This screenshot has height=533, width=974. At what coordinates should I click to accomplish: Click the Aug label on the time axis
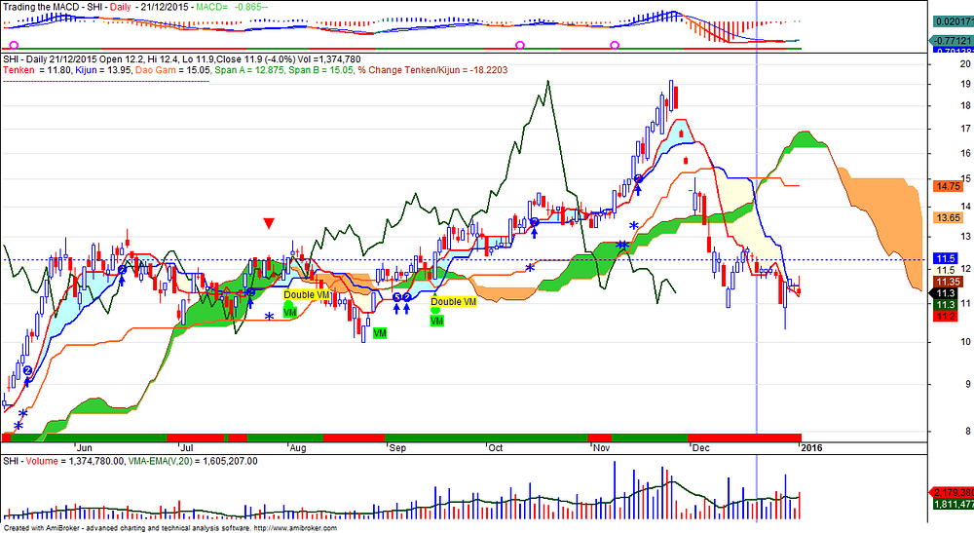coord(297,448)
